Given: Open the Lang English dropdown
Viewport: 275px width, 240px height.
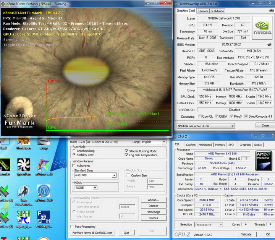Looking at the screenshot, I should tap(154, 142).
